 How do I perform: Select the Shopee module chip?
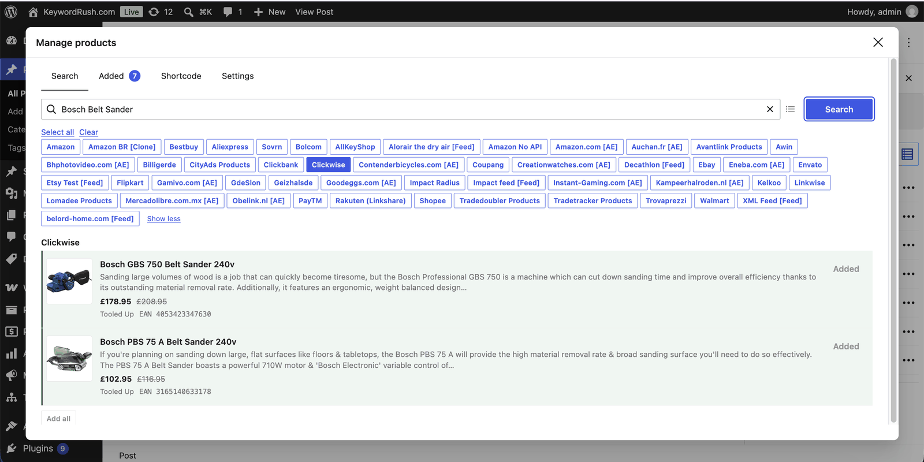coord(433,200)
